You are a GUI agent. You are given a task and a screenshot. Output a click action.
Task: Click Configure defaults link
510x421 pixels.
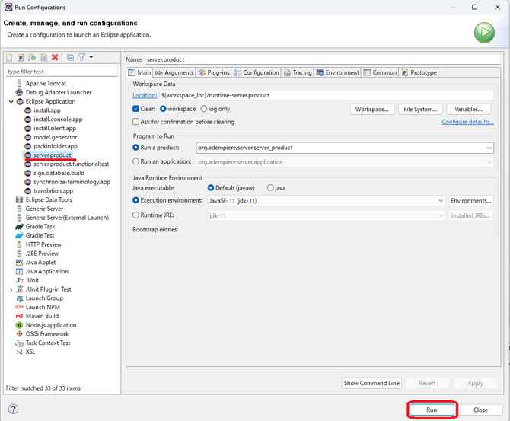(x=467, y=122)
